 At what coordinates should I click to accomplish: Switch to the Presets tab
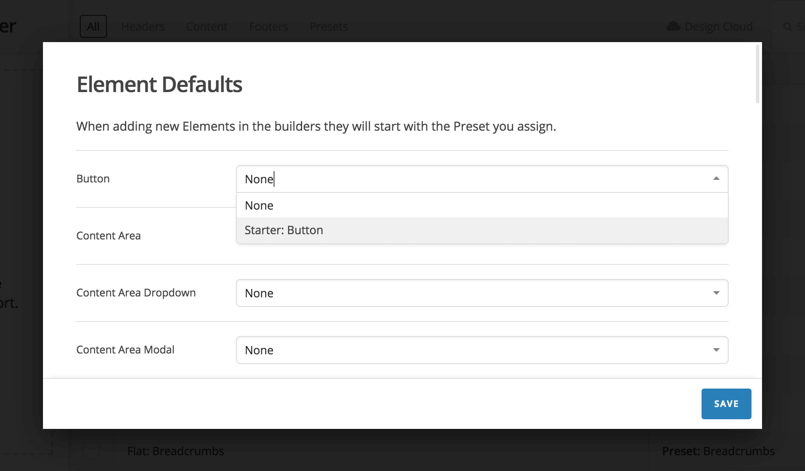click(328, 26)
